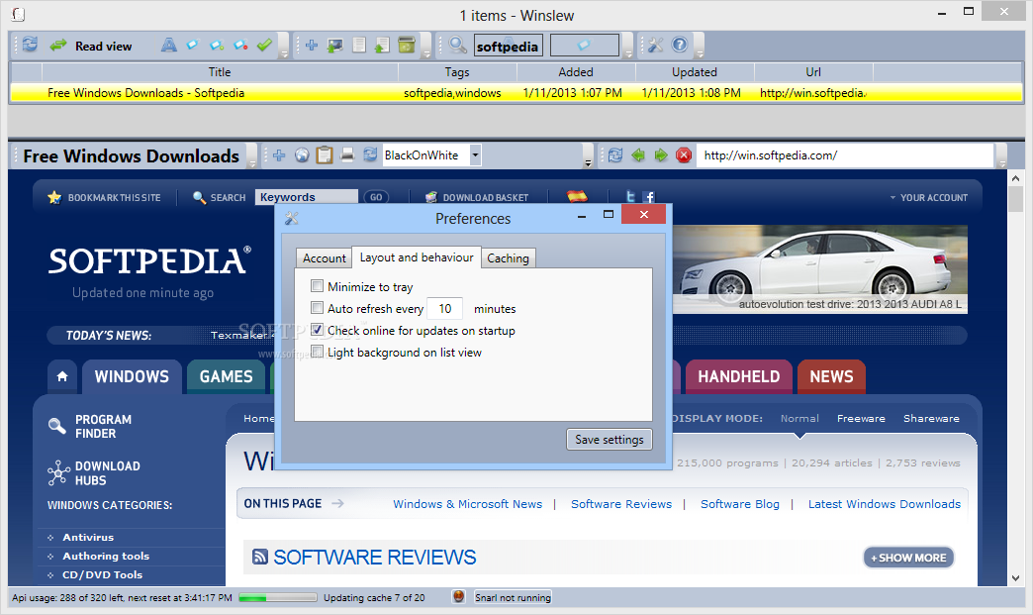Image resolution: width=1033 pixels, height=615 pixels.
Task: Click the monitor with green arrow icon
Action: coord(335,45)
